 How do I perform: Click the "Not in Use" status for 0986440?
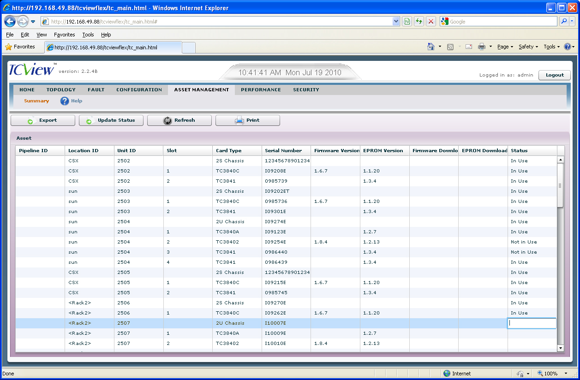tap(524, 252)
